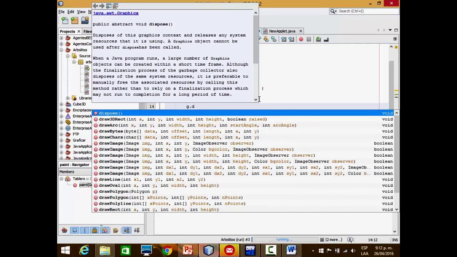
Task: Toggle Show Non-Public Members lock filter
Action: pos(95,230)
